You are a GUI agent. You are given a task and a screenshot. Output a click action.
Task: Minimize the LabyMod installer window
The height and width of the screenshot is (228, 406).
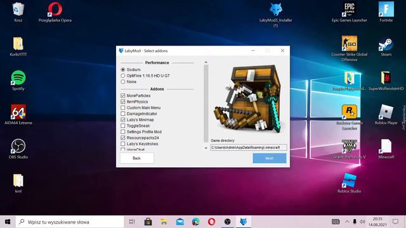coord(253,51)
